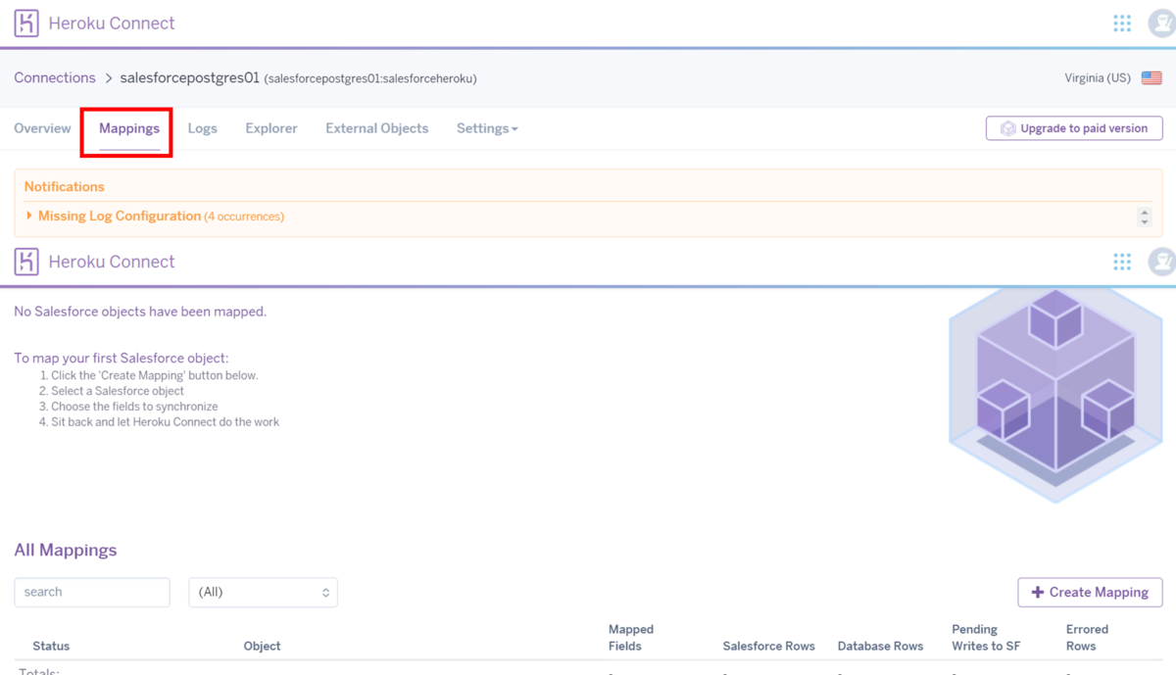1176x675 pixels.
Task: Click the salesforcepostgres01 connection name
Action: 189,78
